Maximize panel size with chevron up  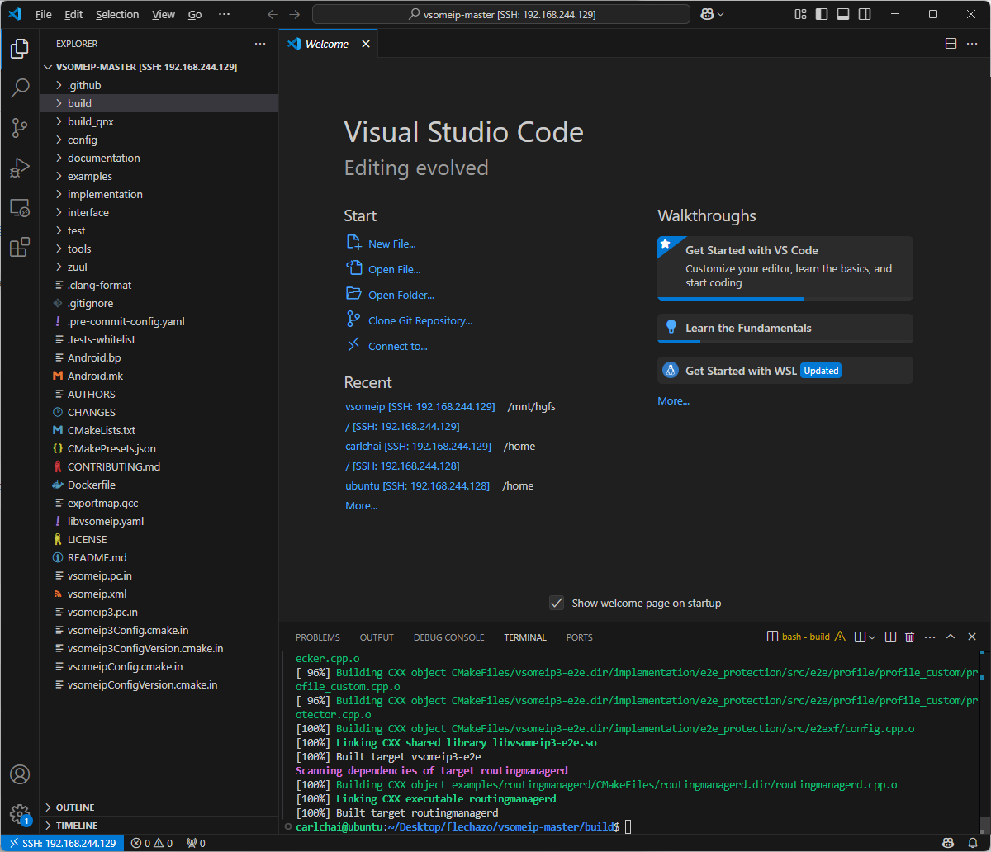pos(951,637)
